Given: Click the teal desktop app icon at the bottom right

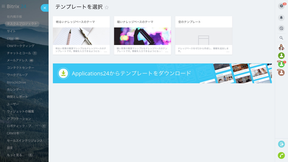Looking at the screenshot, I should [x=281, y=144].
